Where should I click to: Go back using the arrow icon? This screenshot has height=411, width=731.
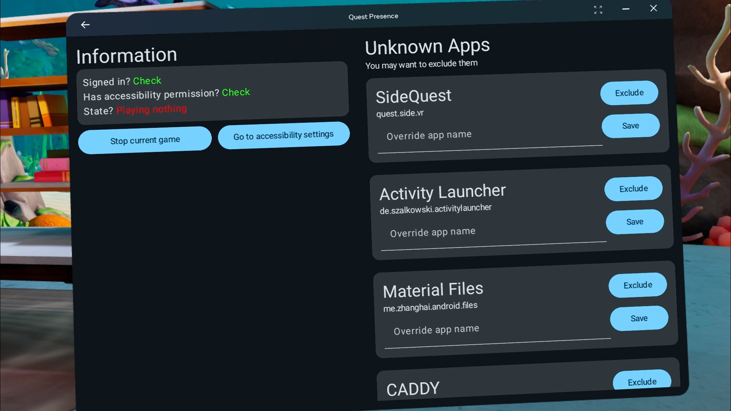85,25
